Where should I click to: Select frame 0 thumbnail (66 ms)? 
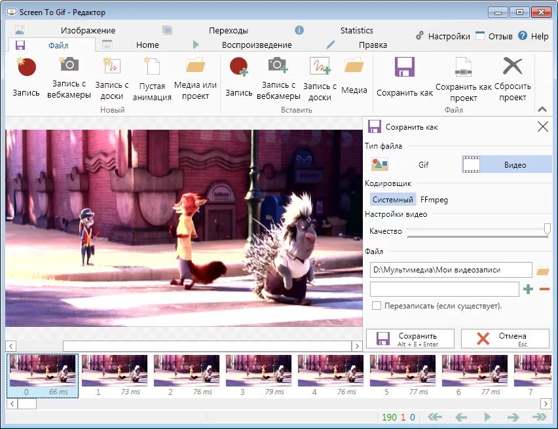[x=43, y=376]
